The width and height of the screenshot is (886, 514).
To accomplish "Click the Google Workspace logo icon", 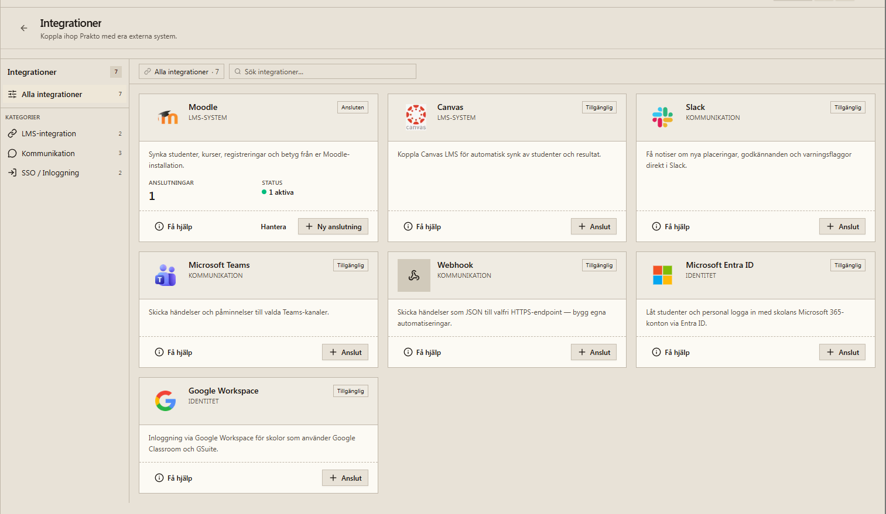I will pos(166,401).
